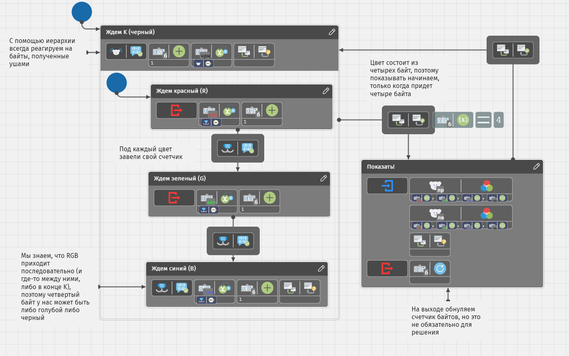569x356 pixels.
Task: Select blue entry icon in 'Показать!' state
Action: (387, 186)
